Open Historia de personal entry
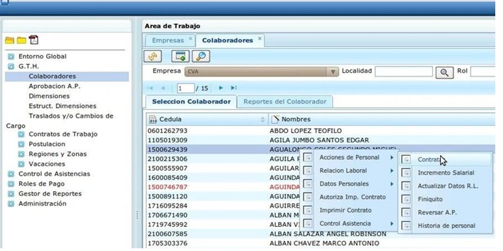 (445, 226)
